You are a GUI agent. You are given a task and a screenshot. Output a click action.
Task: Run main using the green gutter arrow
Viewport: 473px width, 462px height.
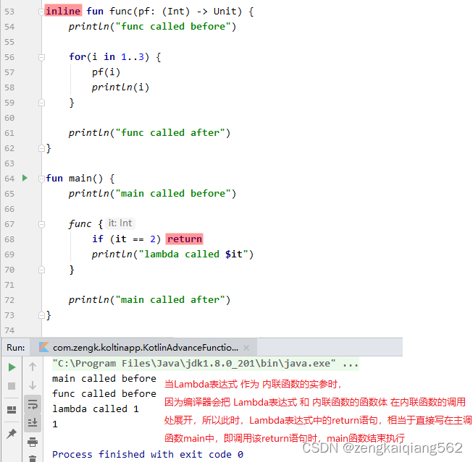(25, 178)
